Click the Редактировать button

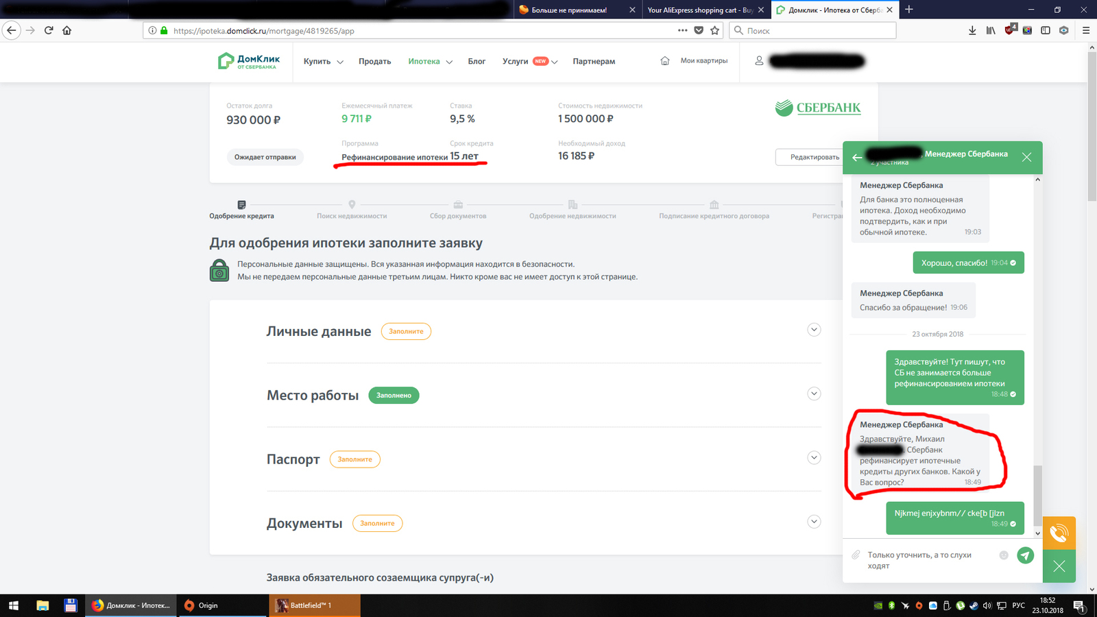pos(814,157)
